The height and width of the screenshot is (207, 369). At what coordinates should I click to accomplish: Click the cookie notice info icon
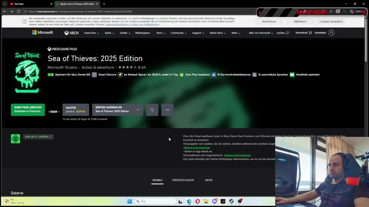click(x=25, y=21)
